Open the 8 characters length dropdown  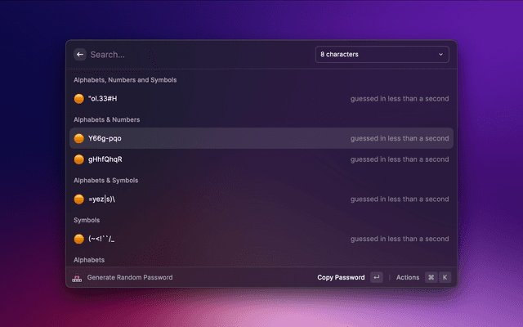381,55
